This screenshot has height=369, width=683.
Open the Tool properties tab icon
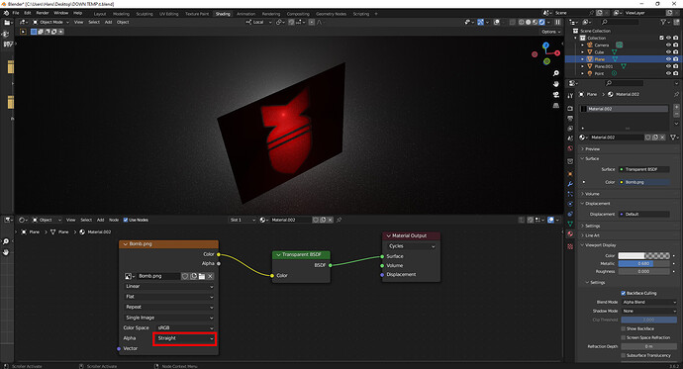pos(570,96)
